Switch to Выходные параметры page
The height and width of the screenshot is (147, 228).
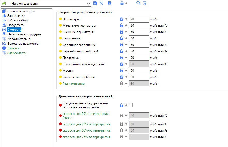point(23,44)
